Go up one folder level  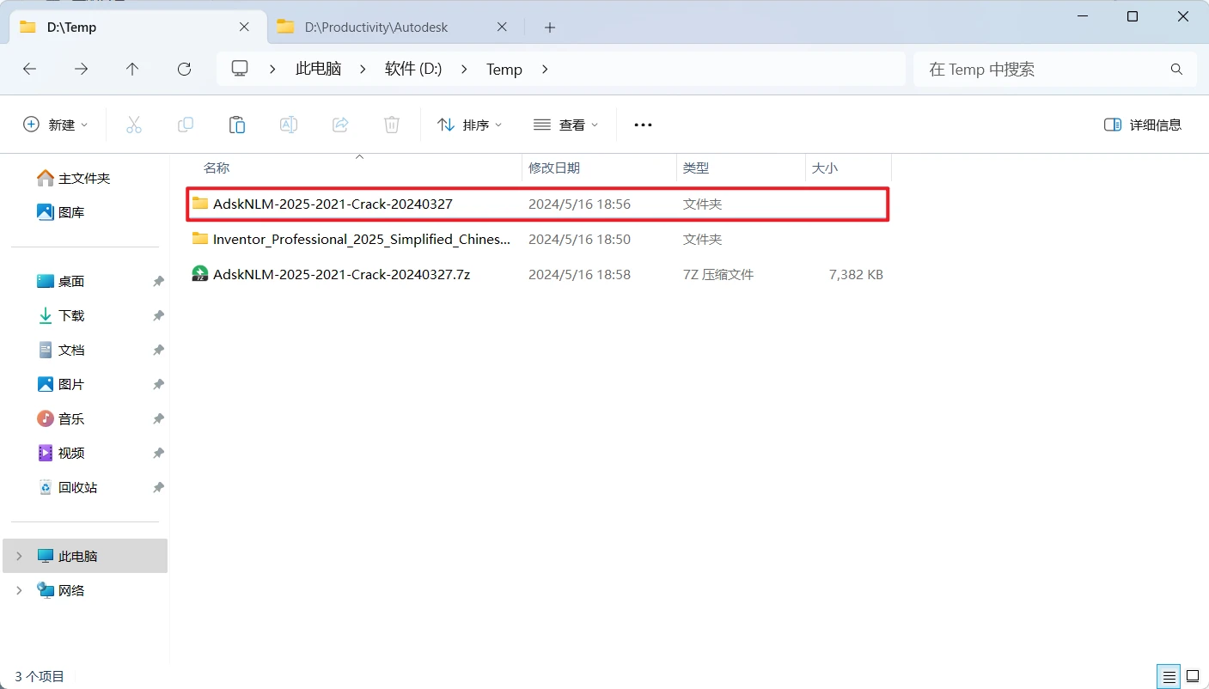tap(132, 70)
